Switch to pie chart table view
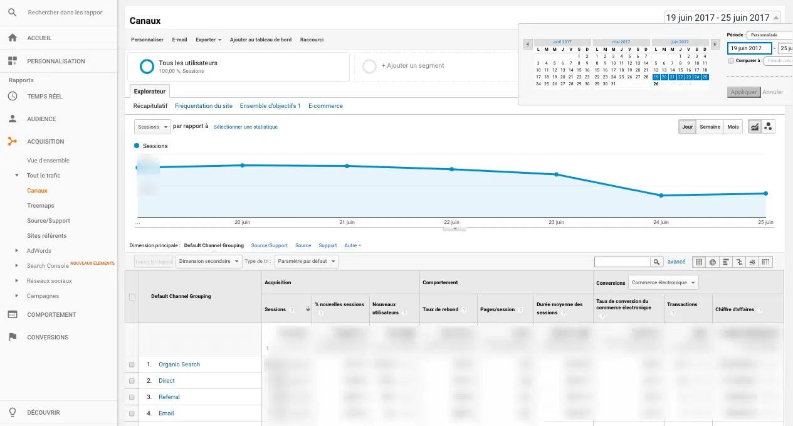 pyautogui.click(x=713, y=262)
